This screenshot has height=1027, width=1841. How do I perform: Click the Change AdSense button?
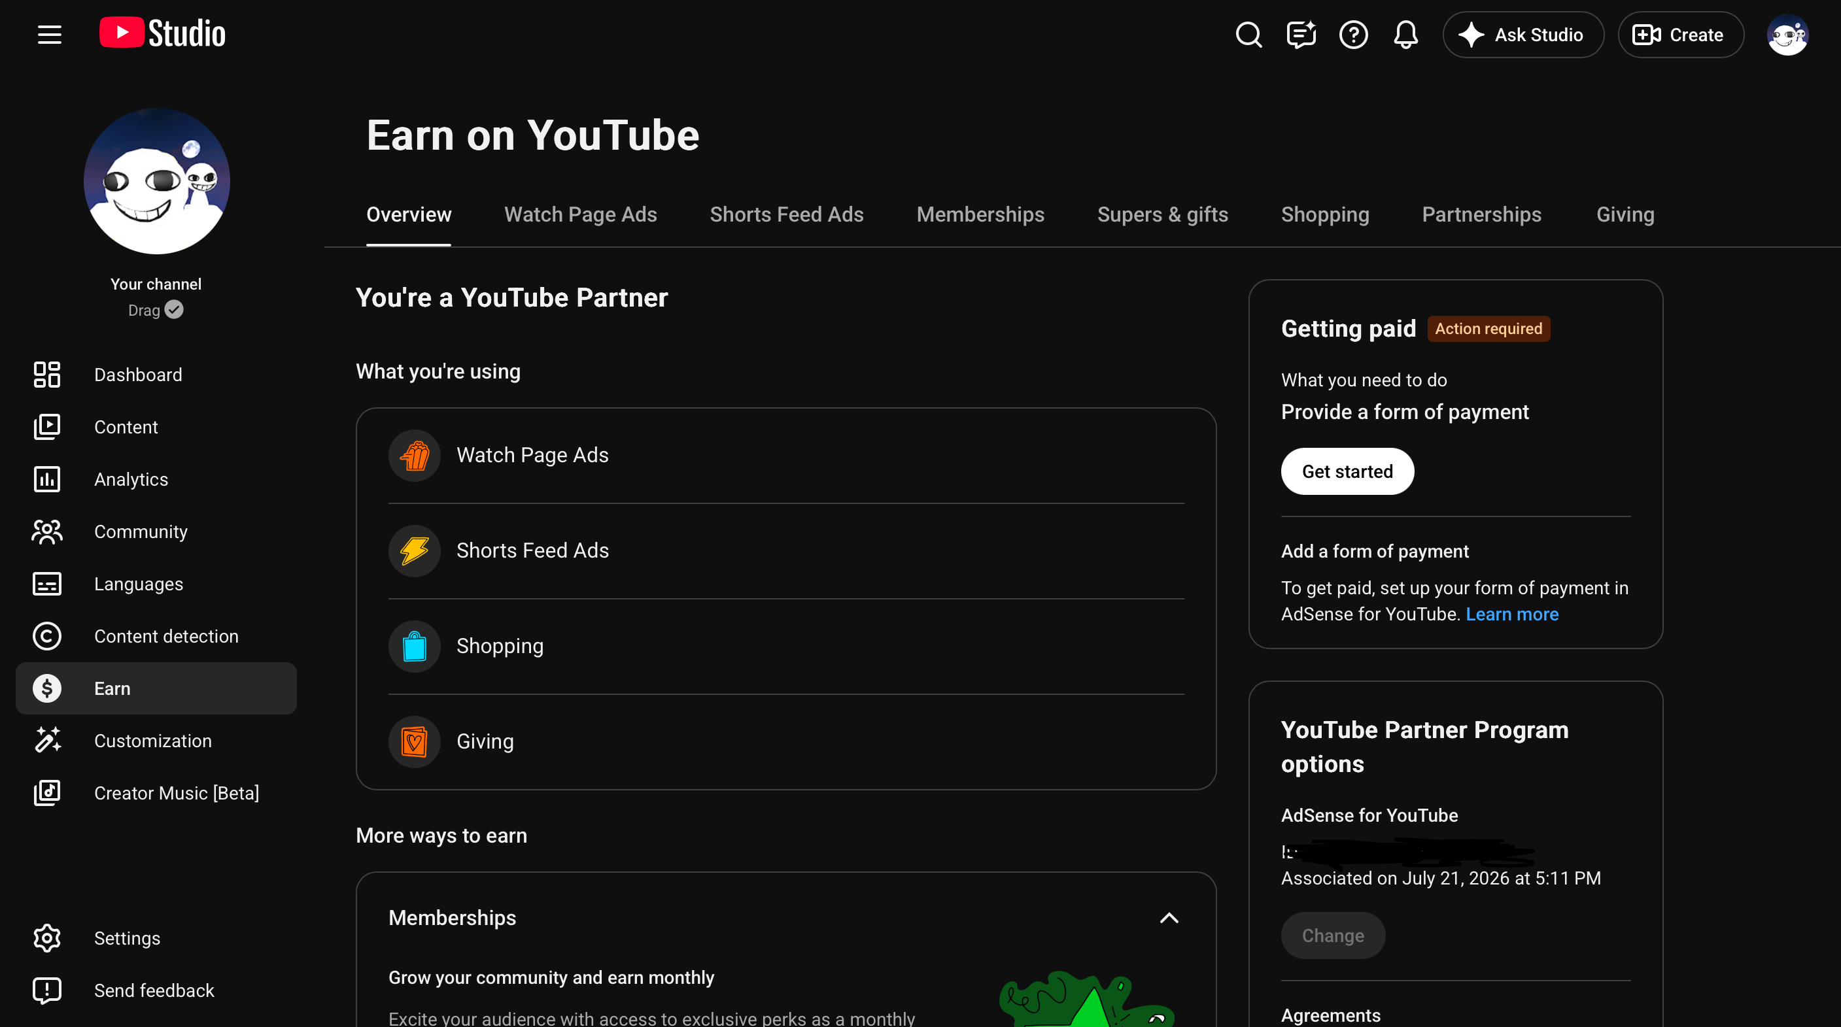[x=1333, y=935]
